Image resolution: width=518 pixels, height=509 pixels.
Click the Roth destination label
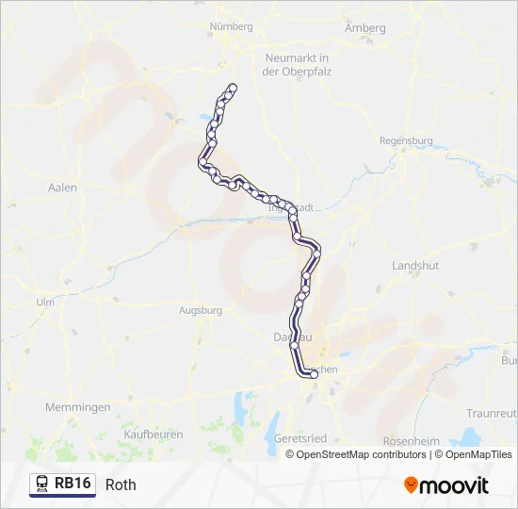(121, 484)
